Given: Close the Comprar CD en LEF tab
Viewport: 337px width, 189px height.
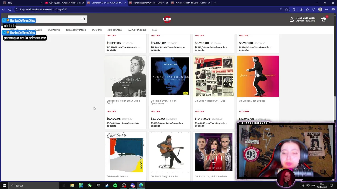Looking at the screenshot, I should click(x=125, y=3).
